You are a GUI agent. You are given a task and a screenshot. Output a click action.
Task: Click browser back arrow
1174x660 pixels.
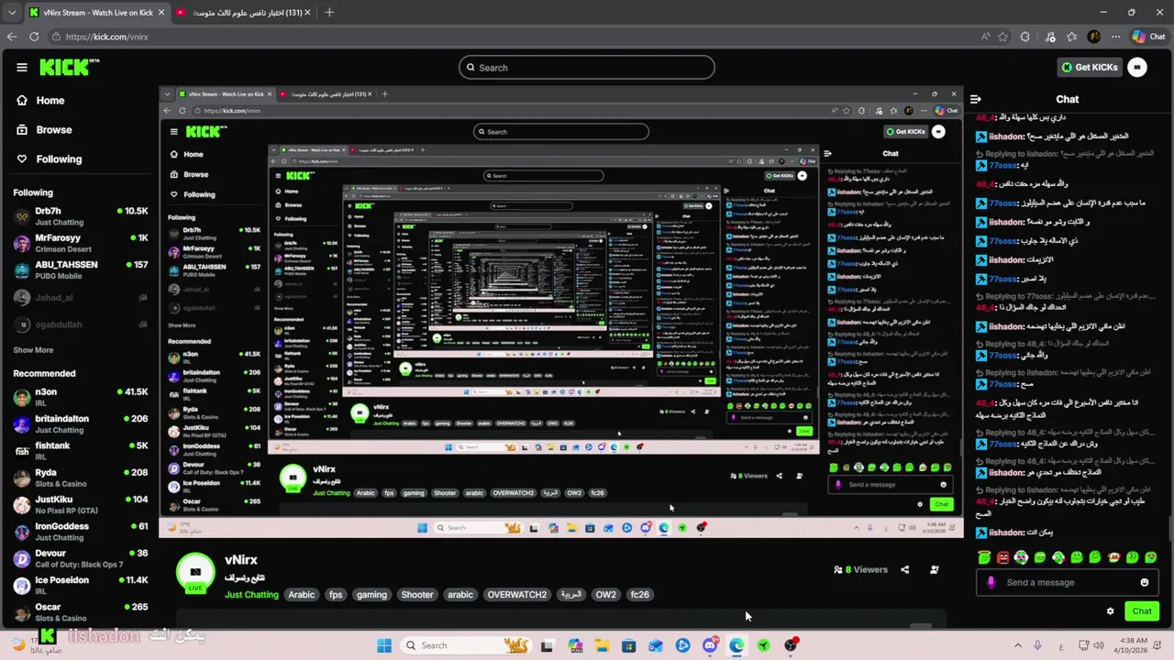[12, 37]
